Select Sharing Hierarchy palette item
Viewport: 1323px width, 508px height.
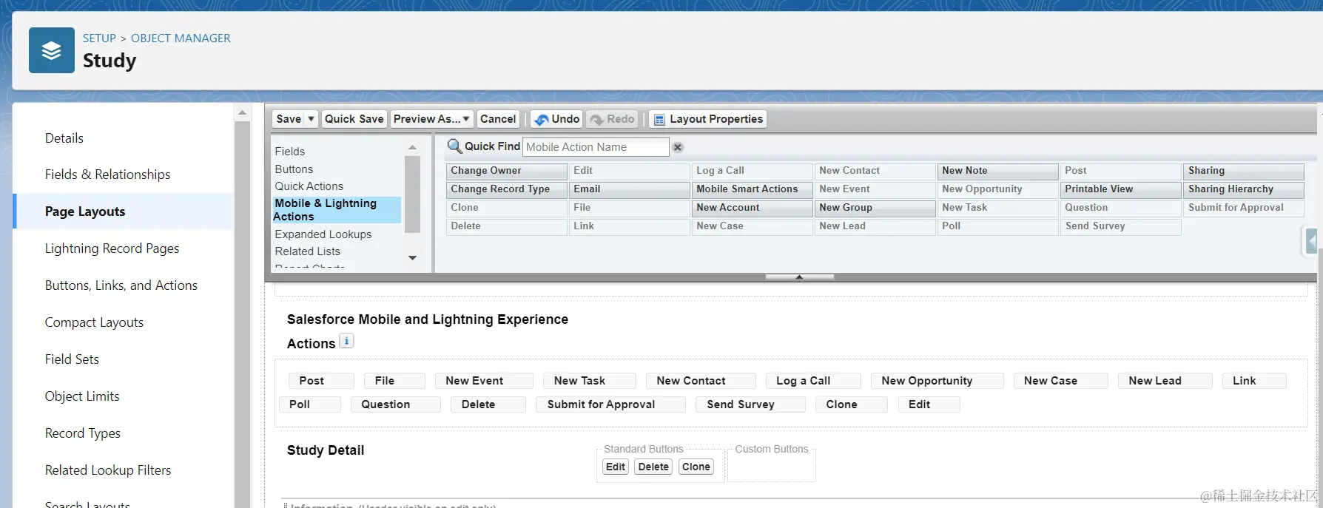pos(1244,189)
